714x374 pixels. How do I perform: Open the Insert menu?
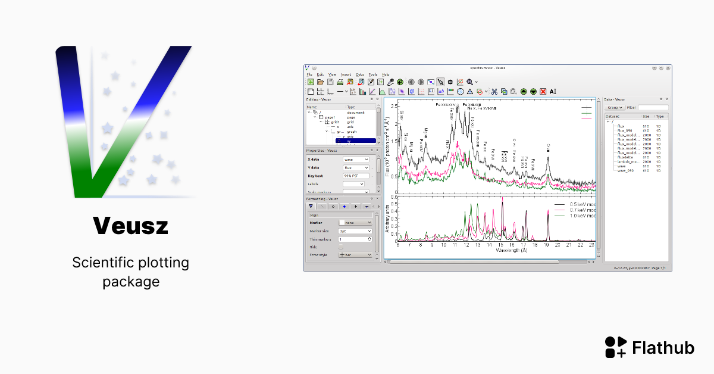tap(346, 74)
